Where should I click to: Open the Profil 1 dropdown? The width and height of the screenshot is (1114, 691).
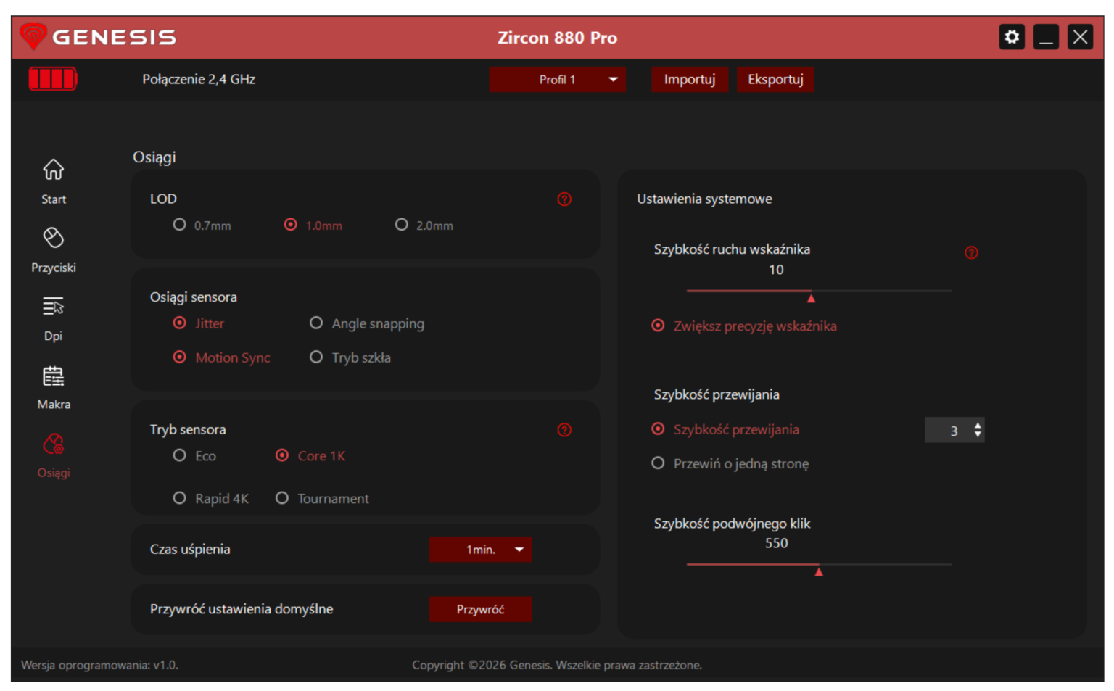(x=557, y=80)
